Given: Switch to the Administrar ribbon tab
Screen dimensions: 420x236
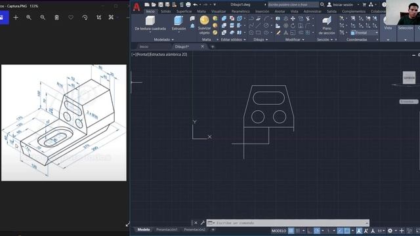Looking at the screenshot, I should [x=312, y=12].
